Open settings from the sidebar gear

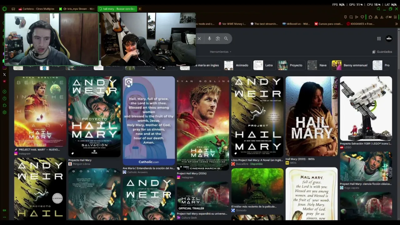click(x=4, y=112)
